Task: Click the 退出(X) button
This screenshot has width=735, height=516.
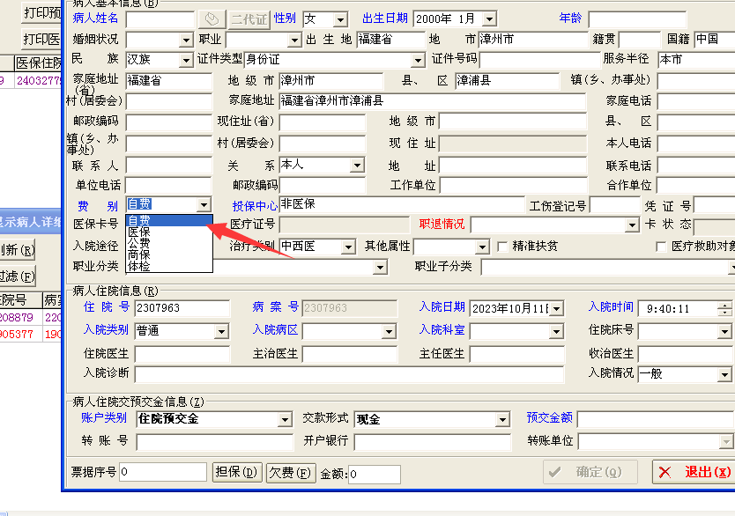Action: 694,472
